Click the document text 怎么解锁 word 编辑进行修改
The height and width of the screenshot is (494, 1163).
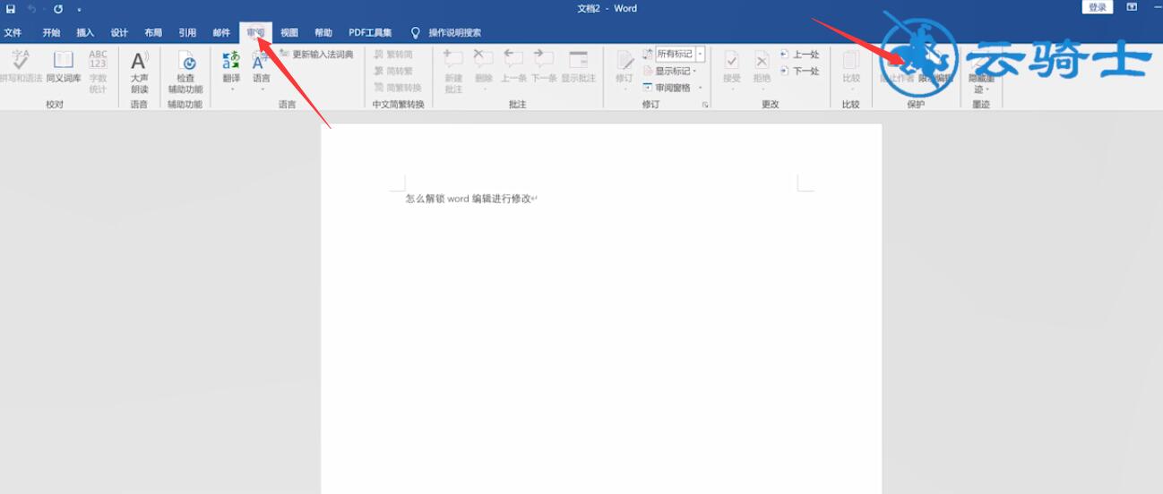(x=468, y=199)
